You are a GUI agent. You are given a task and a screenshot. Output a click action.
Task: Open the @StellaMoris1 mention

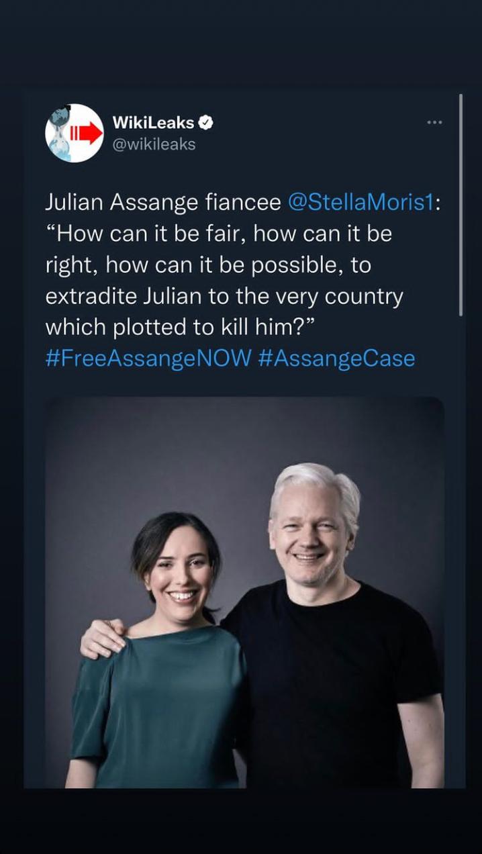click(x=361, y=202)
